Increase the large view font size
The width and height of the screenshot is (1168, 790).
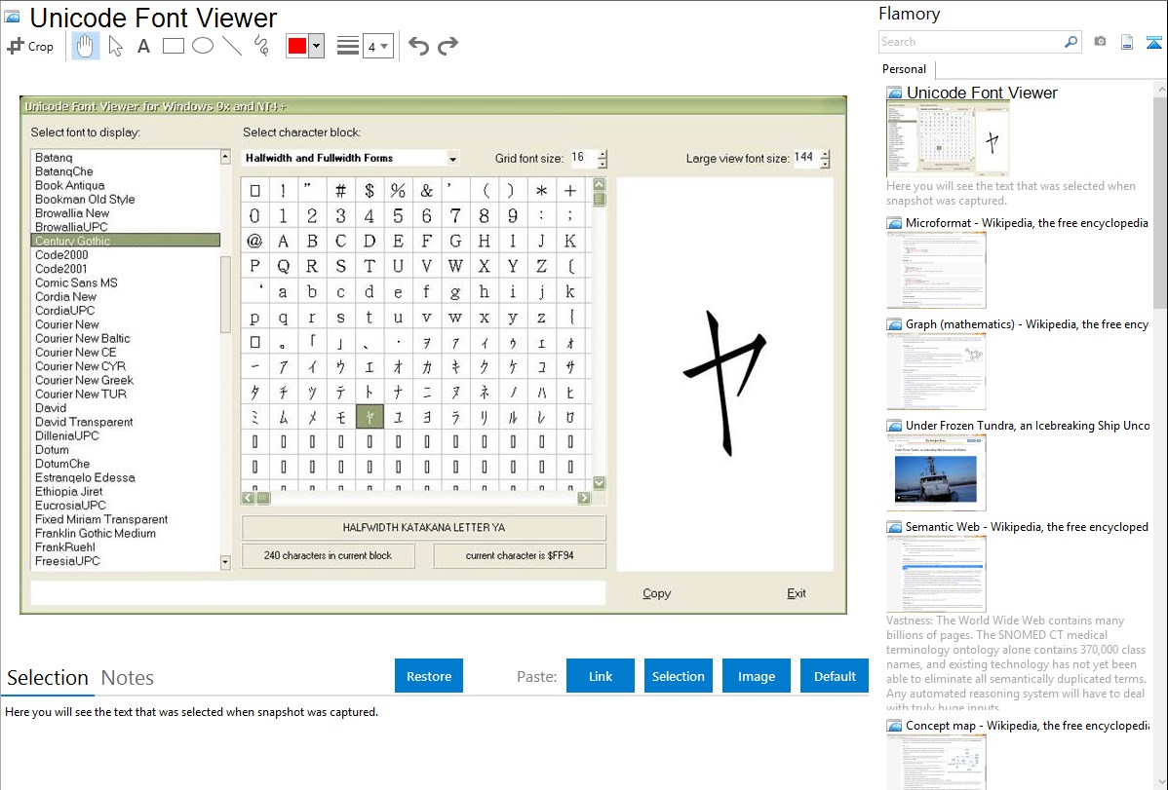pos(825,154)
